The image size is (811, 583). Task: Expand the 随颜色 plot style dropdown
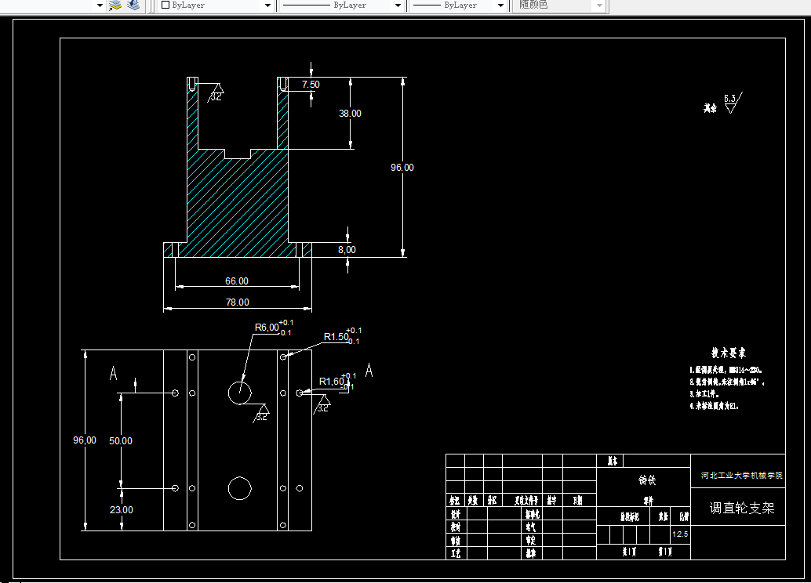click(x=599, y=5)
